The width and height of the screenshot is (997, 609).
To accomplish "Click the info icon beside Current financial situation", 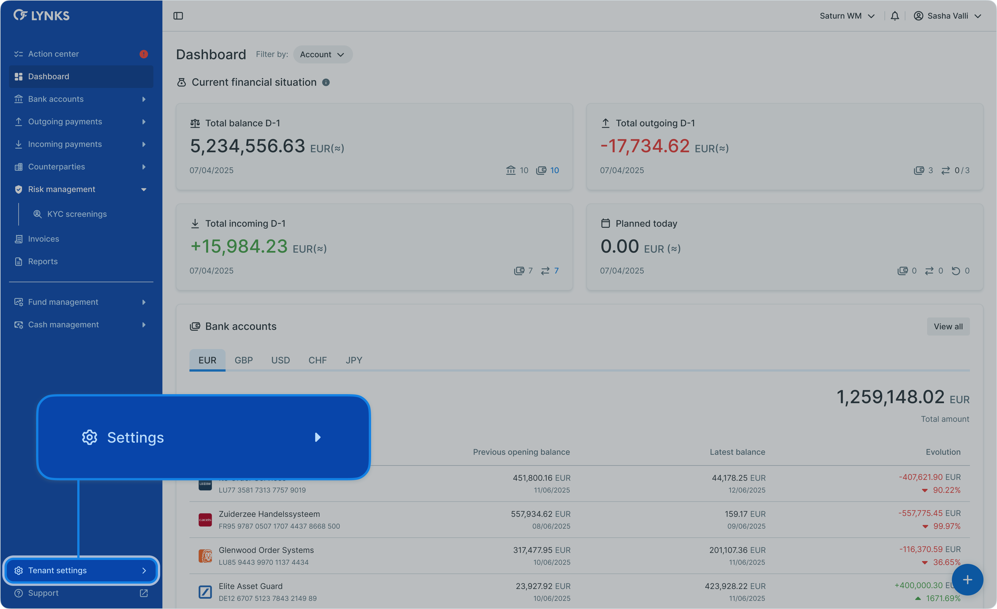I will (x=326, y=83).
